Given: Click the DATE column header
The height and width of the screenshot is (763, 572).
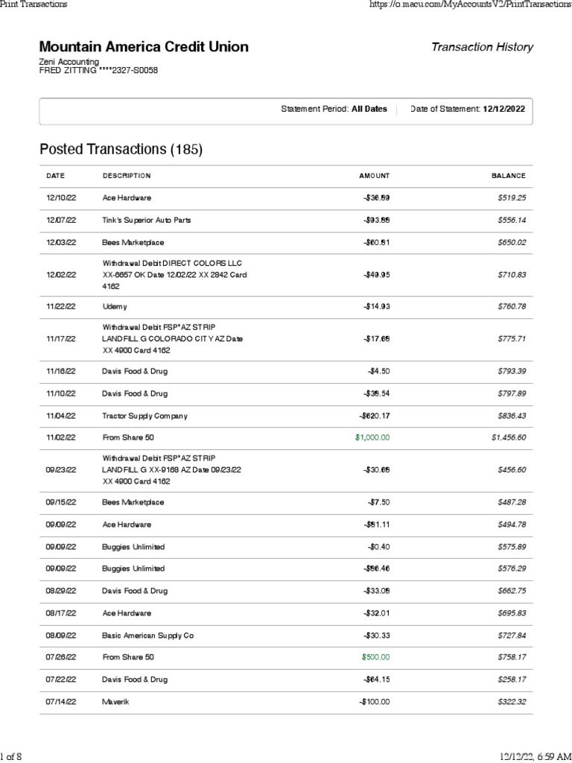Looking at the screenshot, I should 56,176.
